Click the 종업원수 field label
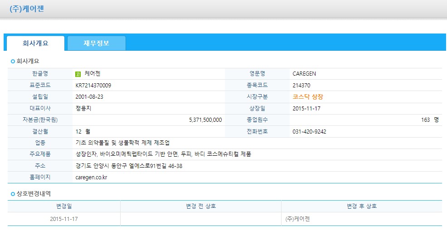The width and height of the screenshot is (447, 230). click(258, 120)
